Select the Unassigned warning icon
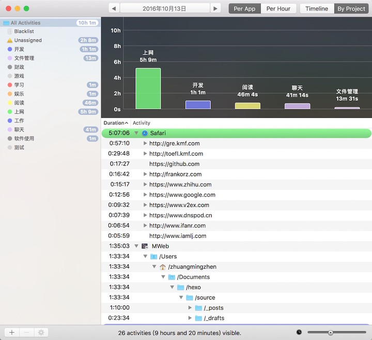 (10, 40)
